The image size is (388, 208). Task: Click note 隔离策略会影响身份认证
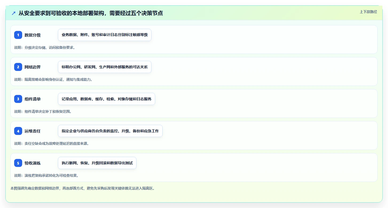point(53,79)
